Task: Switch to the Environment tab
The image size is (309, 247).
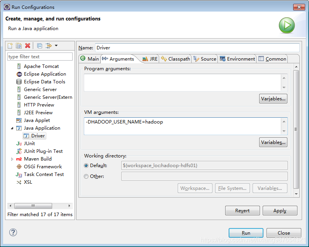Action: tap(237, 59)
